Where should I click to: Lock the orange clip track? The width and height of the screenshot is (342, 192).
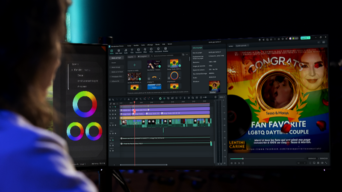pyautogui.click(x=110, y=118)
